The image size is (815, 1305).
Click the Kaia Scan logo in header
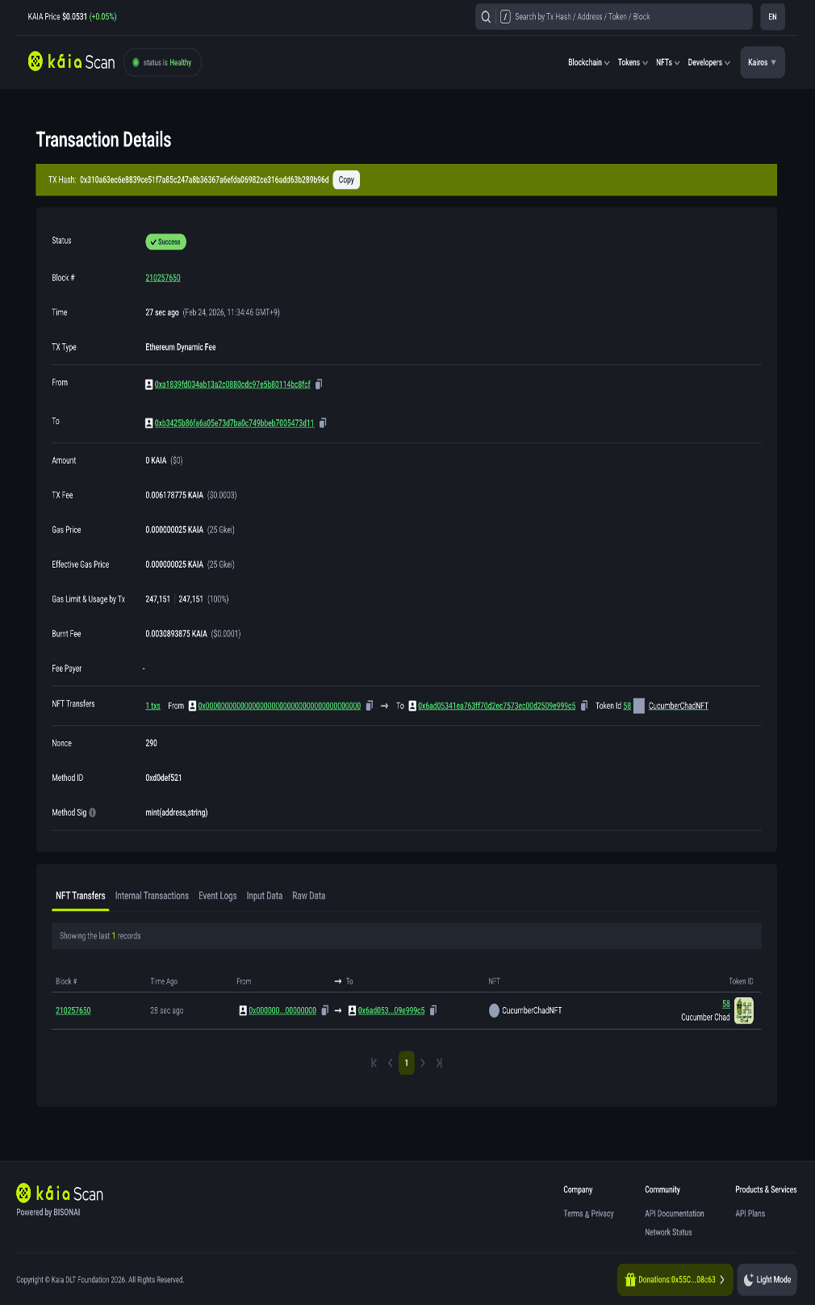[72, 62]
